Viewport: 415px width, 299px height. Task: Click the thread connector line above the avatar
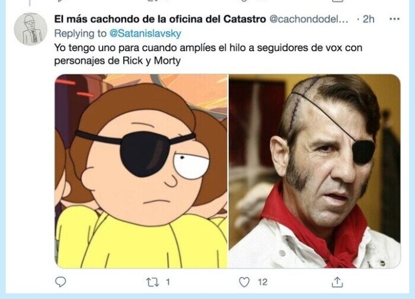[30, 3]
